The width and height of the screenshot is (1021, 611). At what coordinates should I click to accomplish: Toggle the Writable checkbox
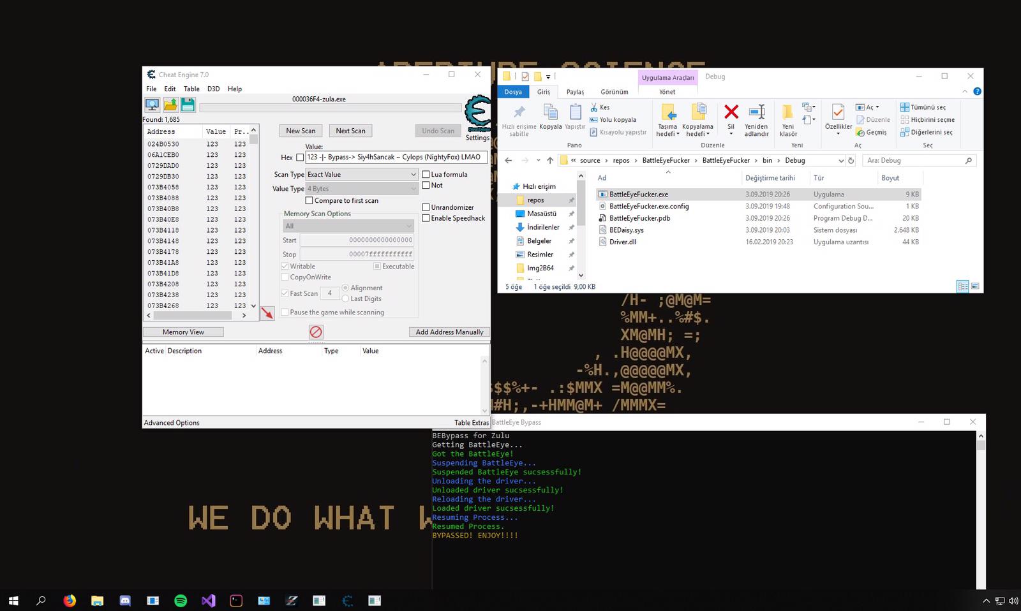pos(285,266)
